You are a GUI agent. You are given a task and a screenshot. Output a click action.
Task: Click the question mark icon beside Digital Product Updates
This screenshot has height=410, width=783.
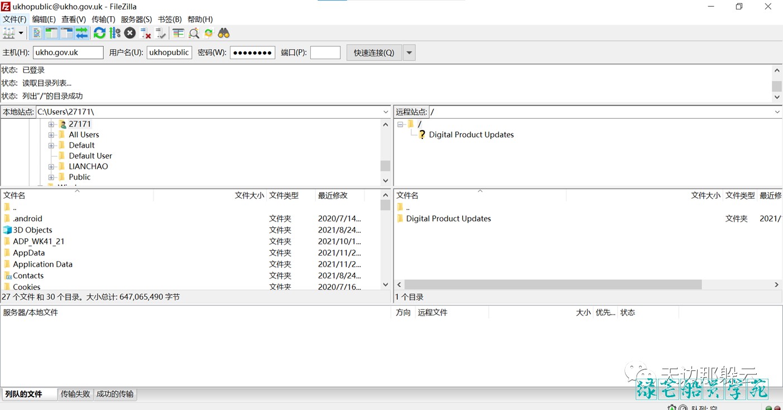click(x=422, y=134)
